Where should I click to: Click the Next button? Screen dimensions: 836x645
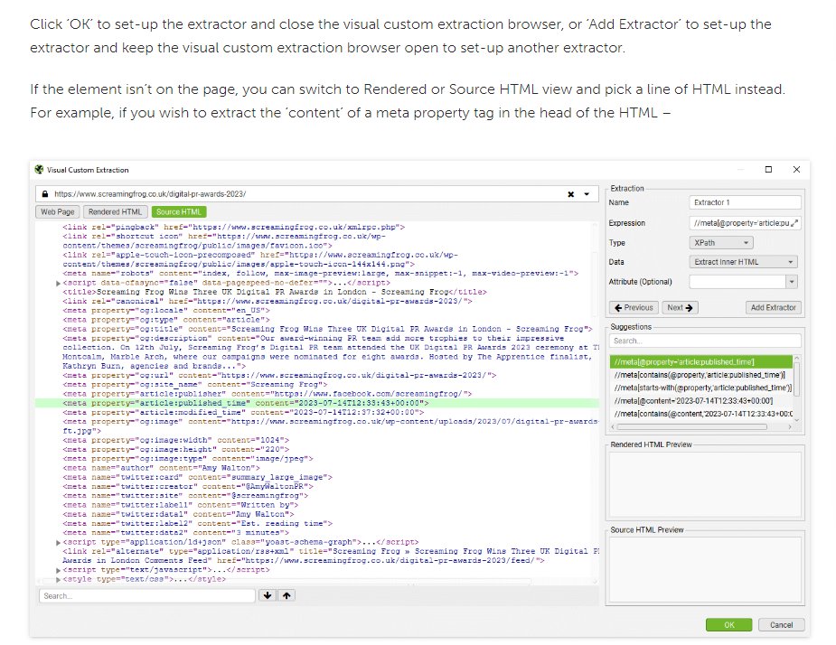pos(680,307)
